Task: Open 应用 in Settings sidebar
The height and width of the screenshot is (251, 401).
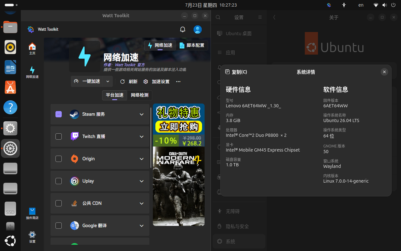Action: pos(239,53)
